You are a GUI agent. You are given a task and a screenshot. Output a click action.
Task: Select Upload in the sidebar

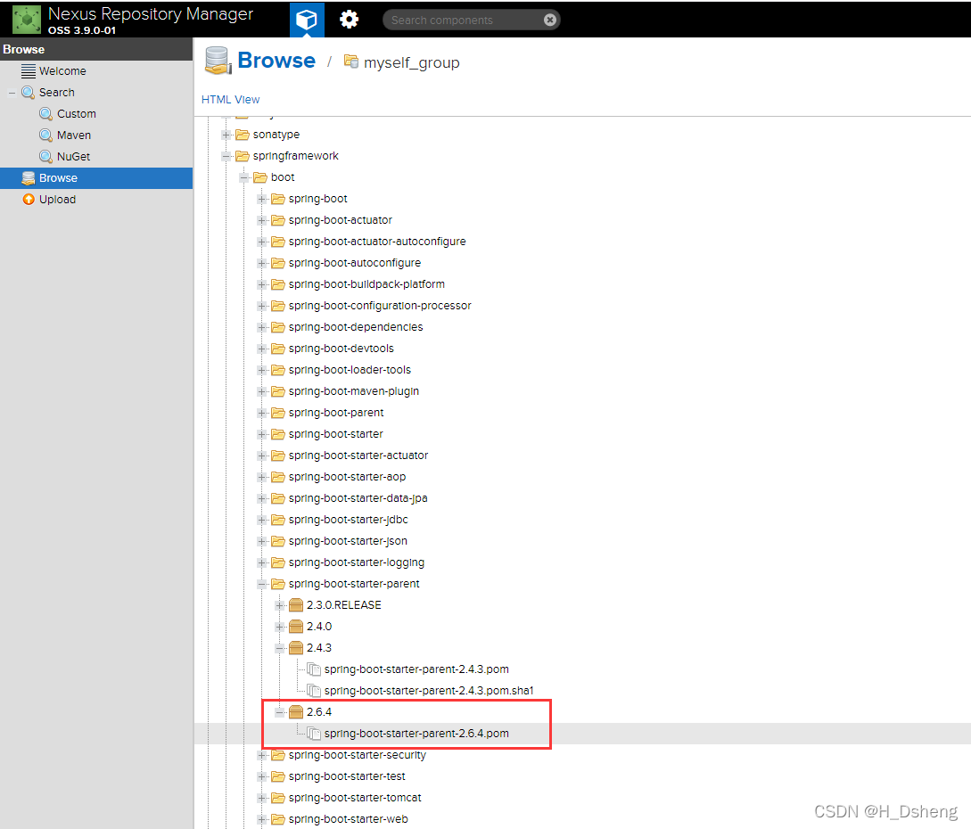(96, 200)
